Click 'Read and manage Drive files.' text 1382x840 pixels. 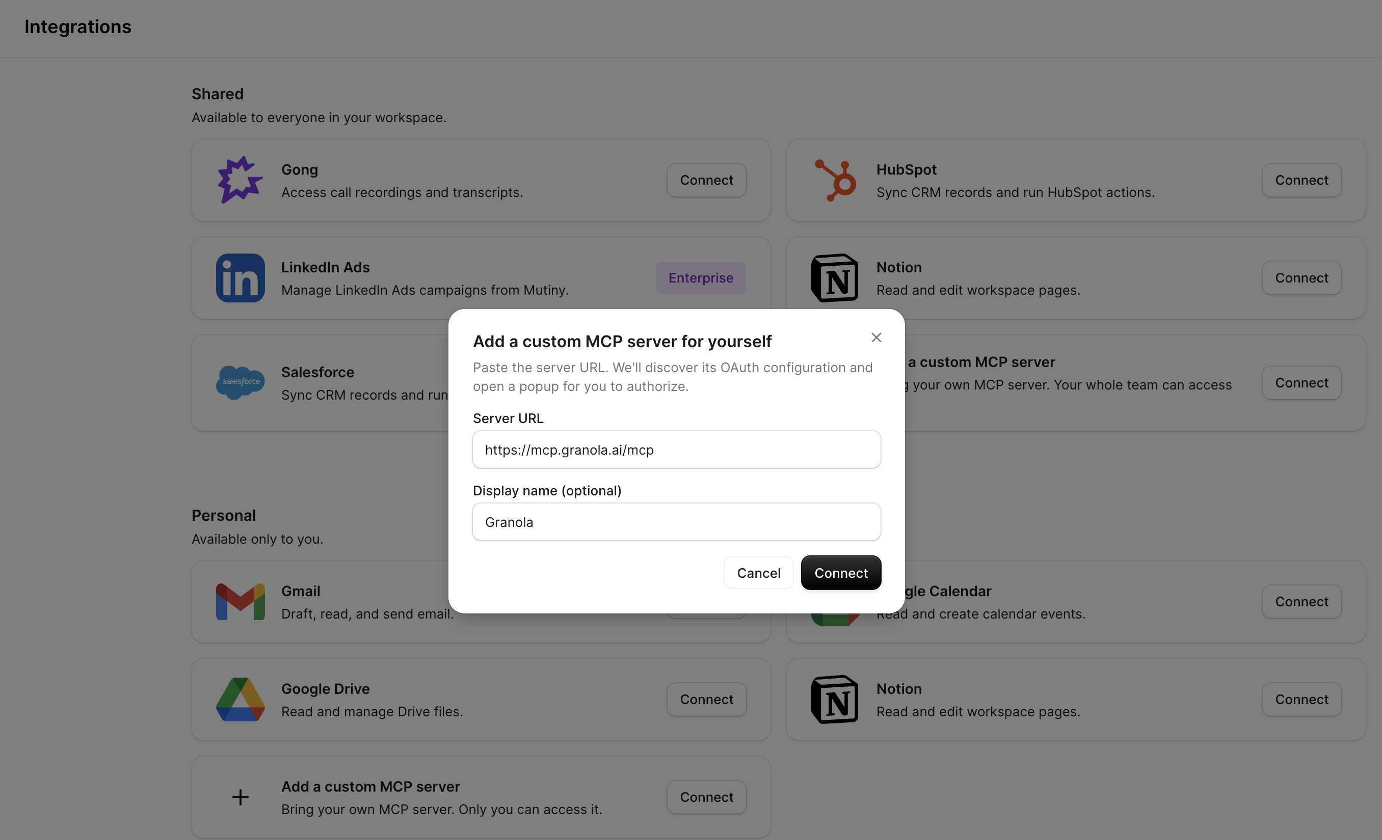pos(372,711)
